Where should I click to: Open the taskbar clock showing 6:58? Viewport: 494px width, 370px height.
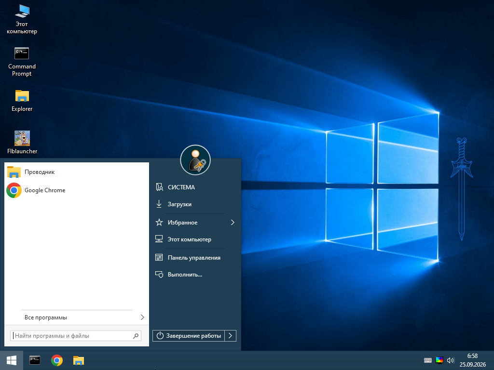tap(473, 360)
